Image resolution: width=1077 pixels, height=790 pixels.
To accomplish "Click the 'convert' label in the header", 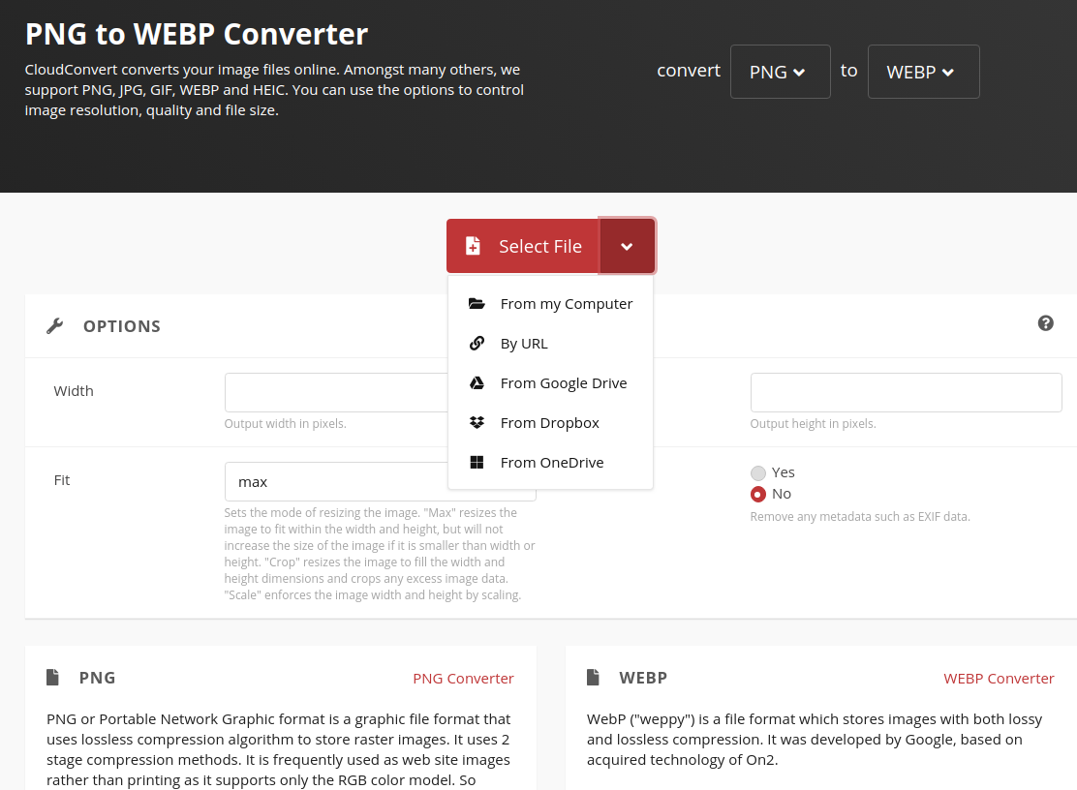I will click(x=689, y=71).
